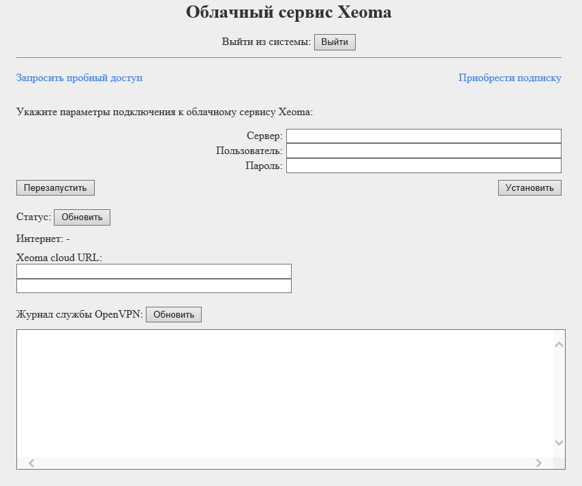Hit the Перезапустить button
582x486 pixels.
click(55, 188)
